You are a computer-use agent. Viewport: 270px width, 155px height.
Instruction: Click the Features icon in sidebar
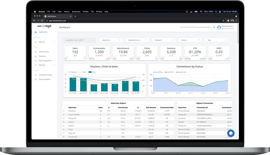(x=36, y=56)
